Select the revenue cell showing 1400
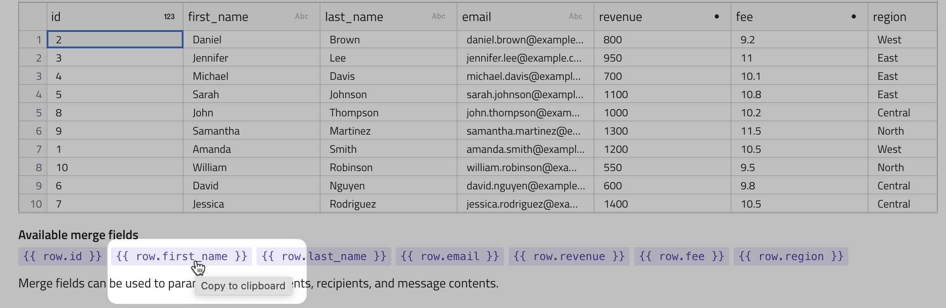This screenshot has width=946, height=308. [662, 204]
